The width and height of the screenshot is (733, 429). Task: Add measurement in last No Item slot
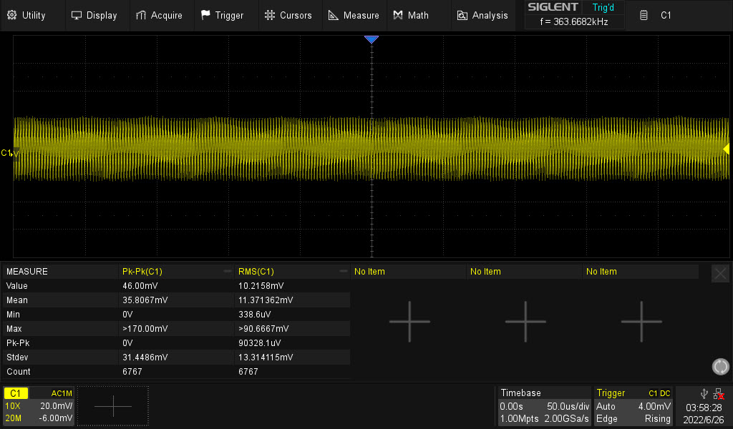coord(641,321)
